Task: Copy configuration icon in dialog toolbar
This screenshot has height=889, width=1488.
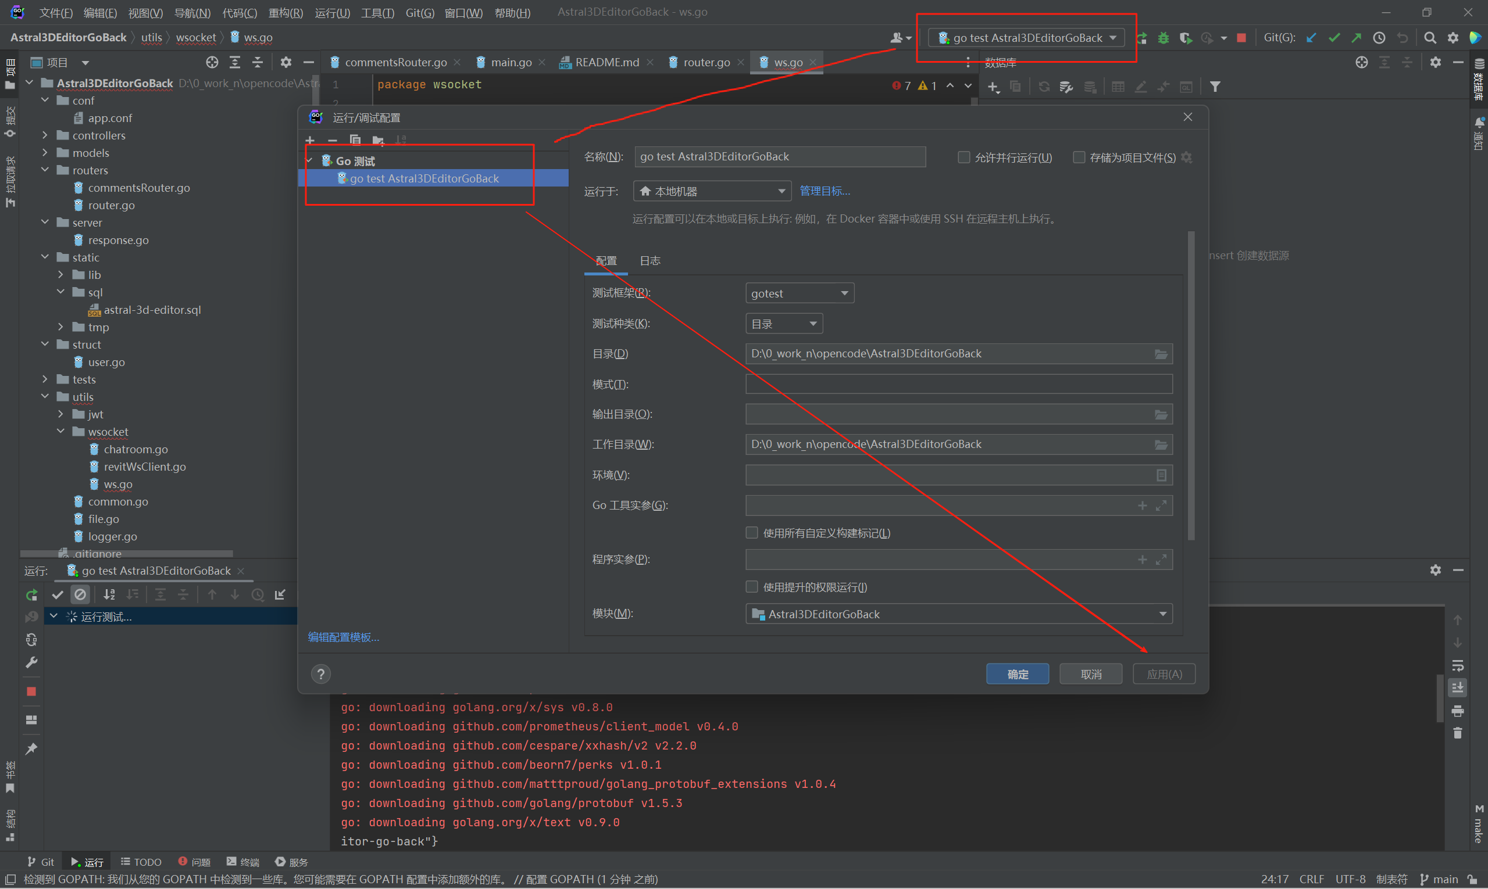Action: click(355, 140)
